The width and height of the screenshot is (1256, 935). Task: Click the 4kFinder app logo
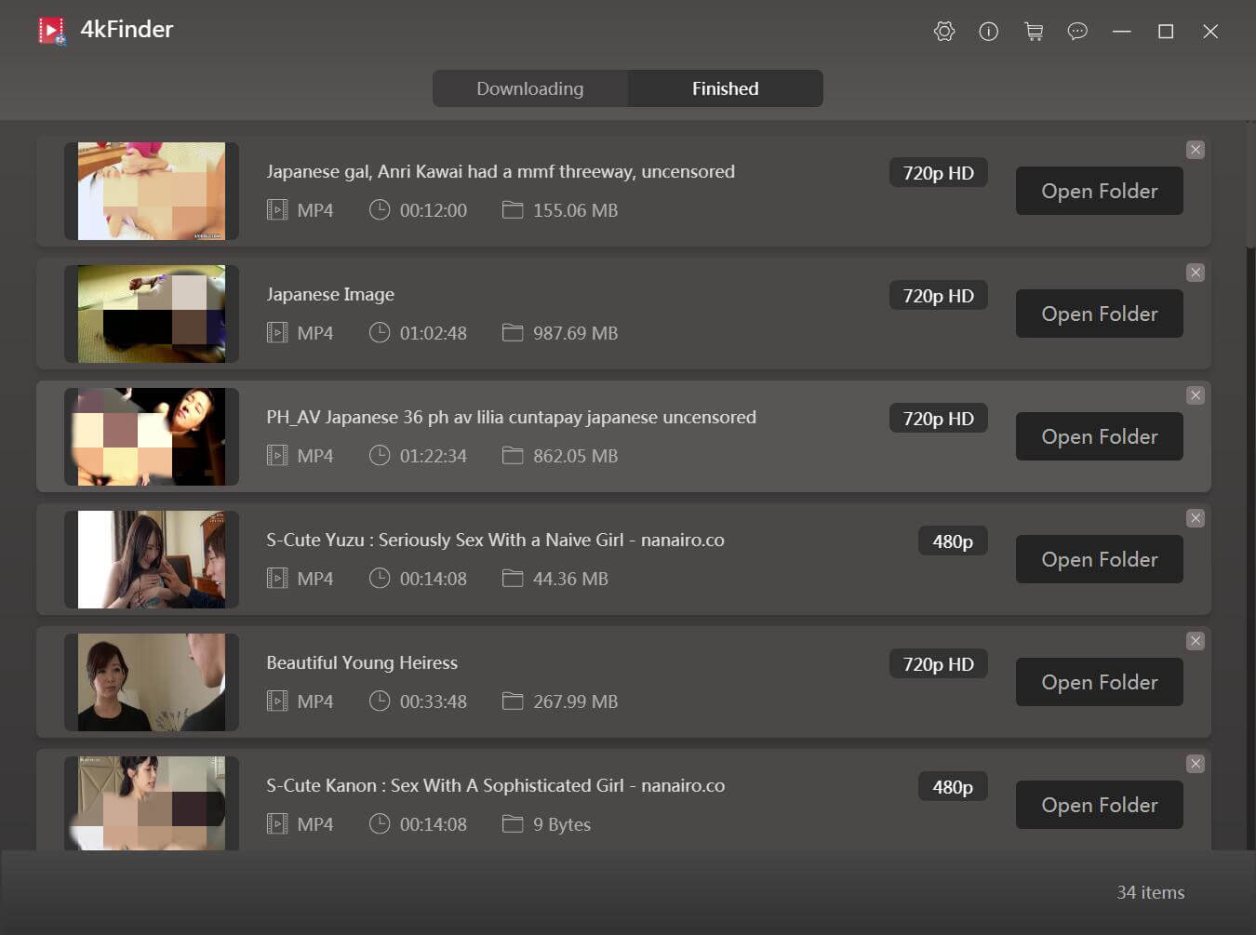[x=52, y=31]
